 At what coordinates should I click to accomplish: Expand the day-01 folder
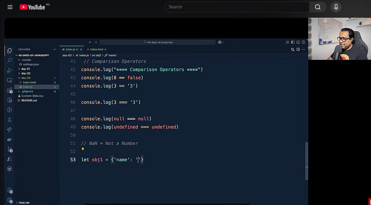[x=25, y=69]
